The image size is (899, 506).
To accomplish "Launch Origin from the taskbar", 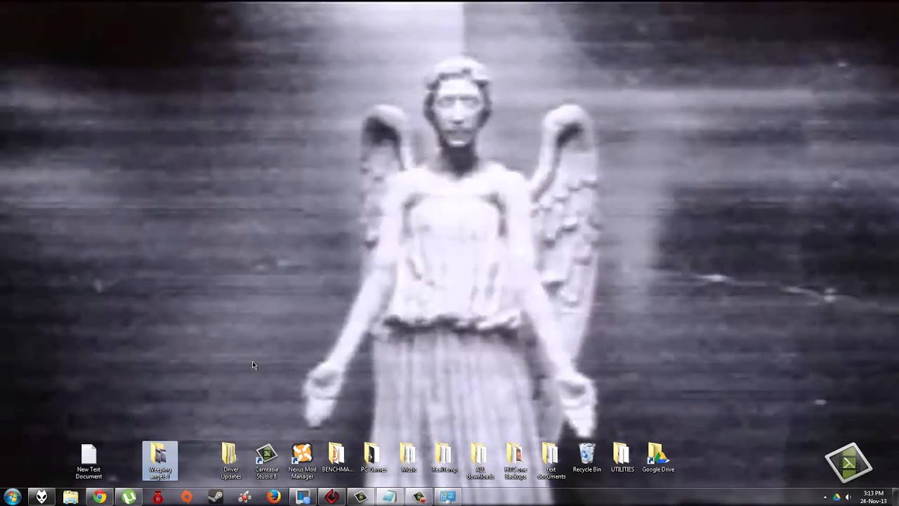I will [186, 498].
